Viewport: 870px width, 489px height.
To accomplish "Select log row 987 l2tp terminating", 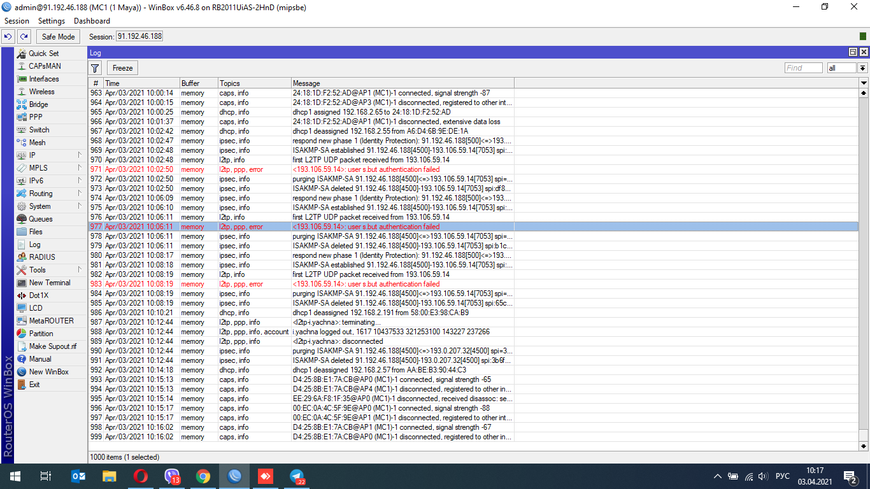I will pyautogui.click(x=473, y=322).
